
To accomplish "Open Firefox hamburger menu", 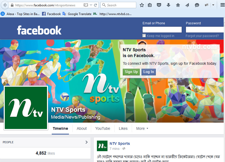I will pos(222,5).
